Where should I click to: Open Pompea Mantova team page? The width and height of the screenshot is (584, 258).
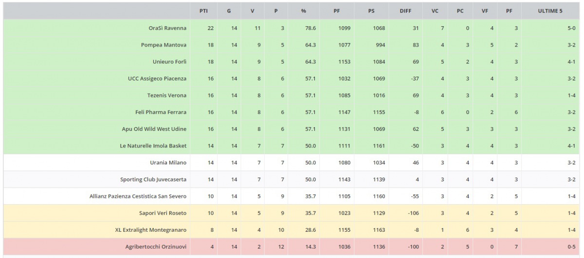pyautogui.click(x=164, y=45)
